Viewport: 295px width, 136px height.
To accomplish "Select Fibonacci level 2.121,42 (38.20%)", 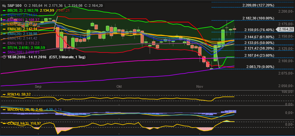I will click(x=259, y=49).
